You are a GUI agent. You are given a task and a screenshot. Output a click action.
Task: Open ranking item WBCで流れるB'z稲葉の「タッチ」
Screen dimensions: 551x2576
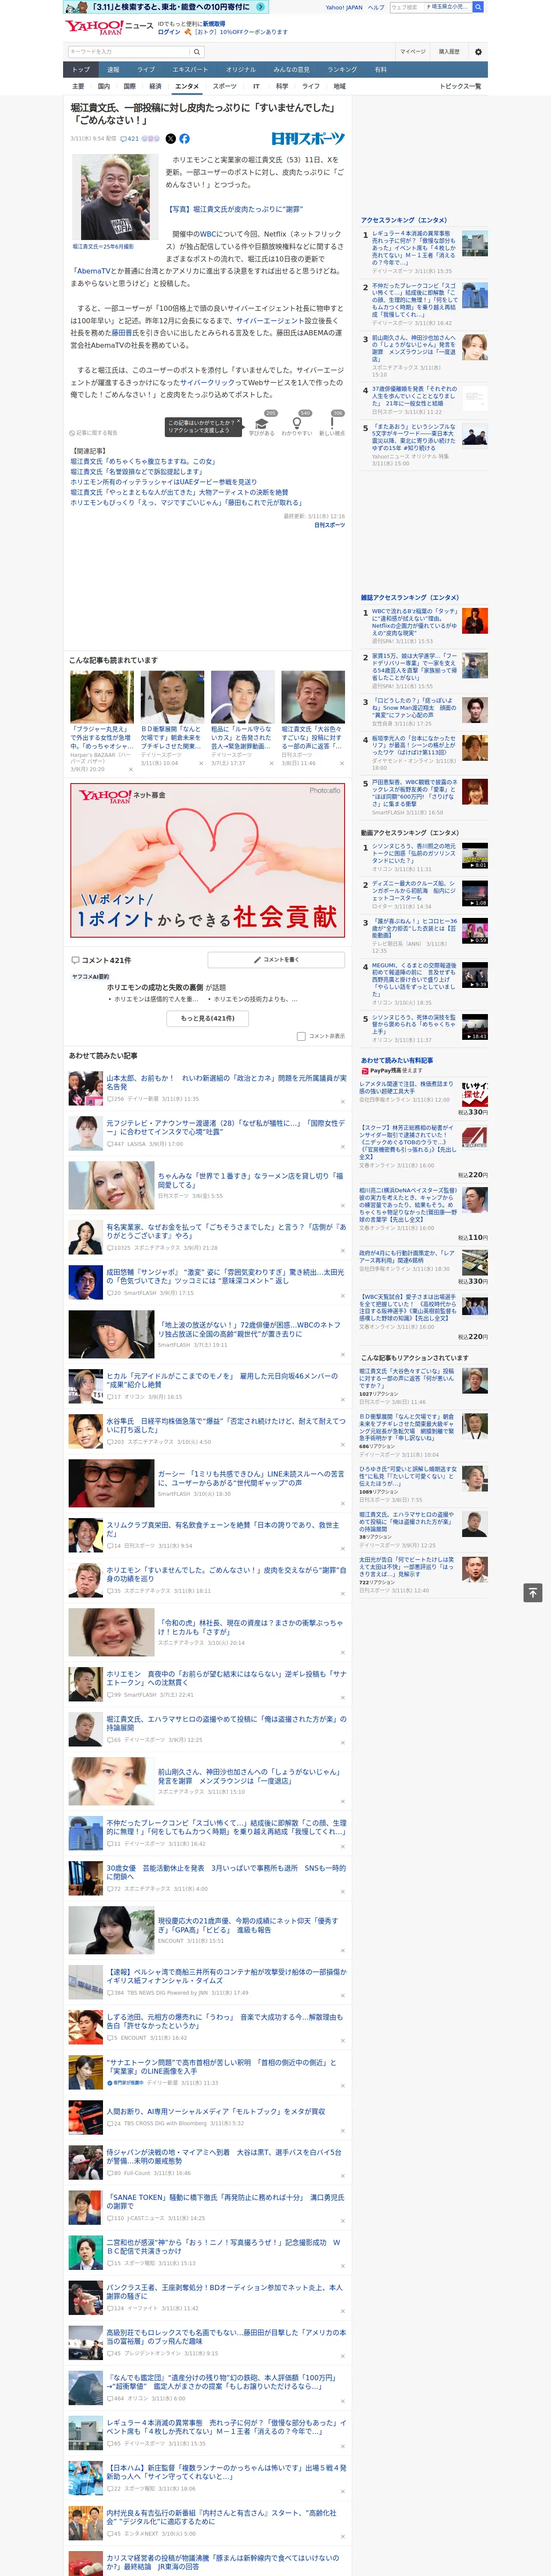pyautogui.click(x=415, y=623)
